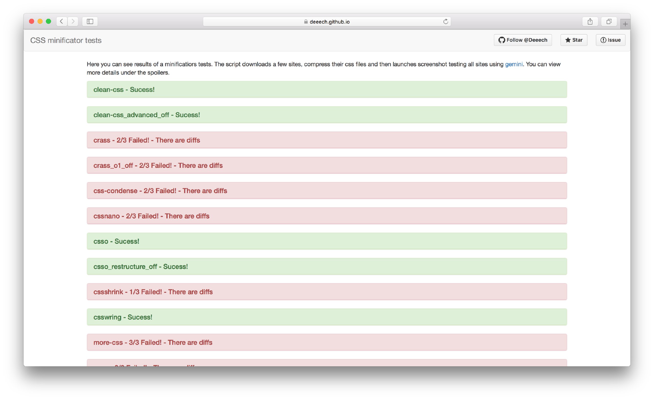Go back with the Safari back arrow
Viewport: 654px width, 400px height.
[x=62, y=21]
